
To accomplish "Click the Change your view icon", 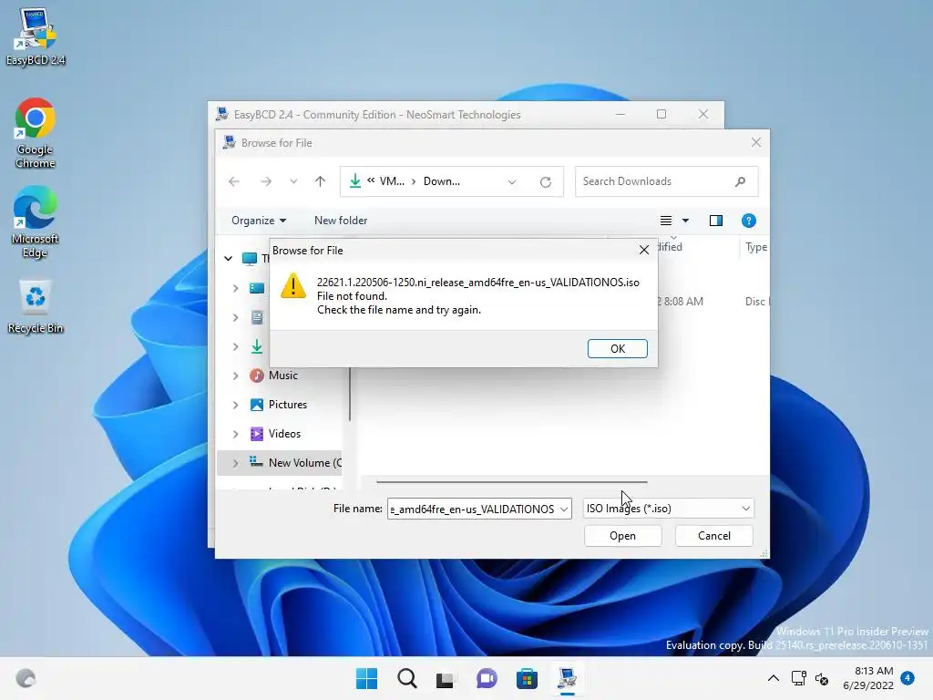I will click(666, 221).
